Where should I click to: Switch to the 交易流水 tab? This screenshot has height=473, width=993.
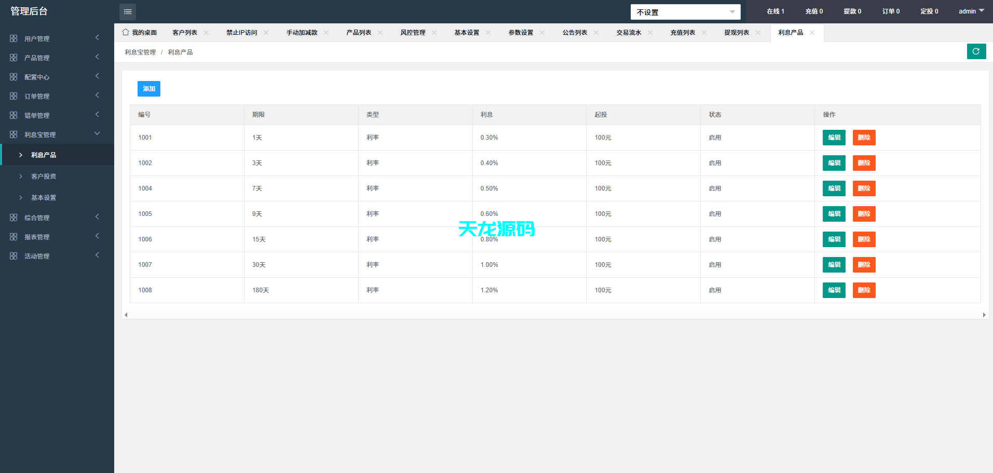[x=629, y=33]
